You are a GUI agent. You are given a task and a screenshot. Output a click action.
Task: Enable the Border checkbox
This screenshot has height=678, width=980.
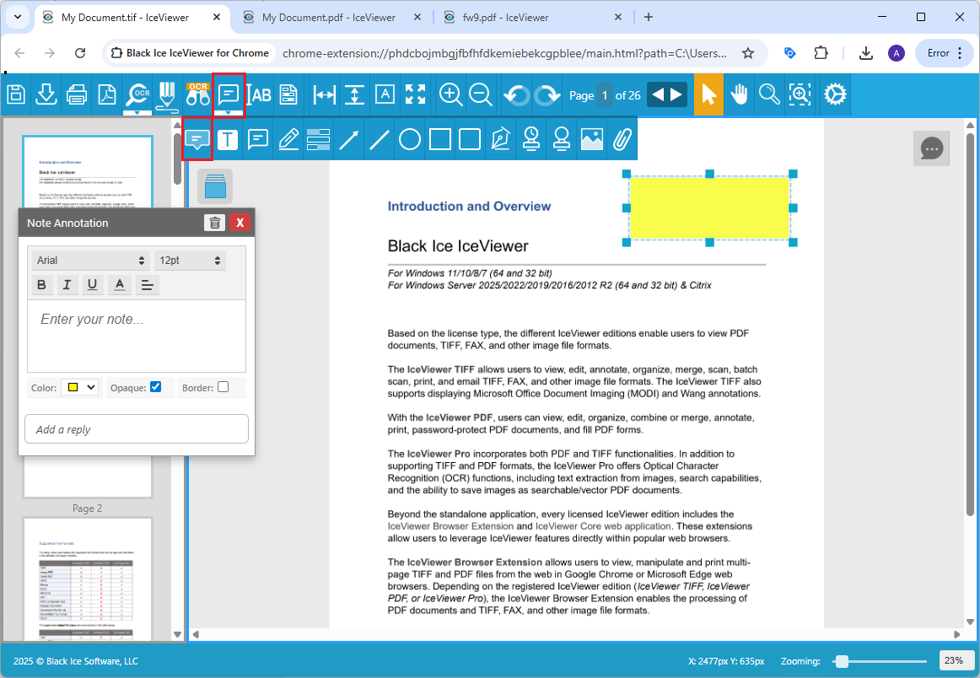point(223,387)
